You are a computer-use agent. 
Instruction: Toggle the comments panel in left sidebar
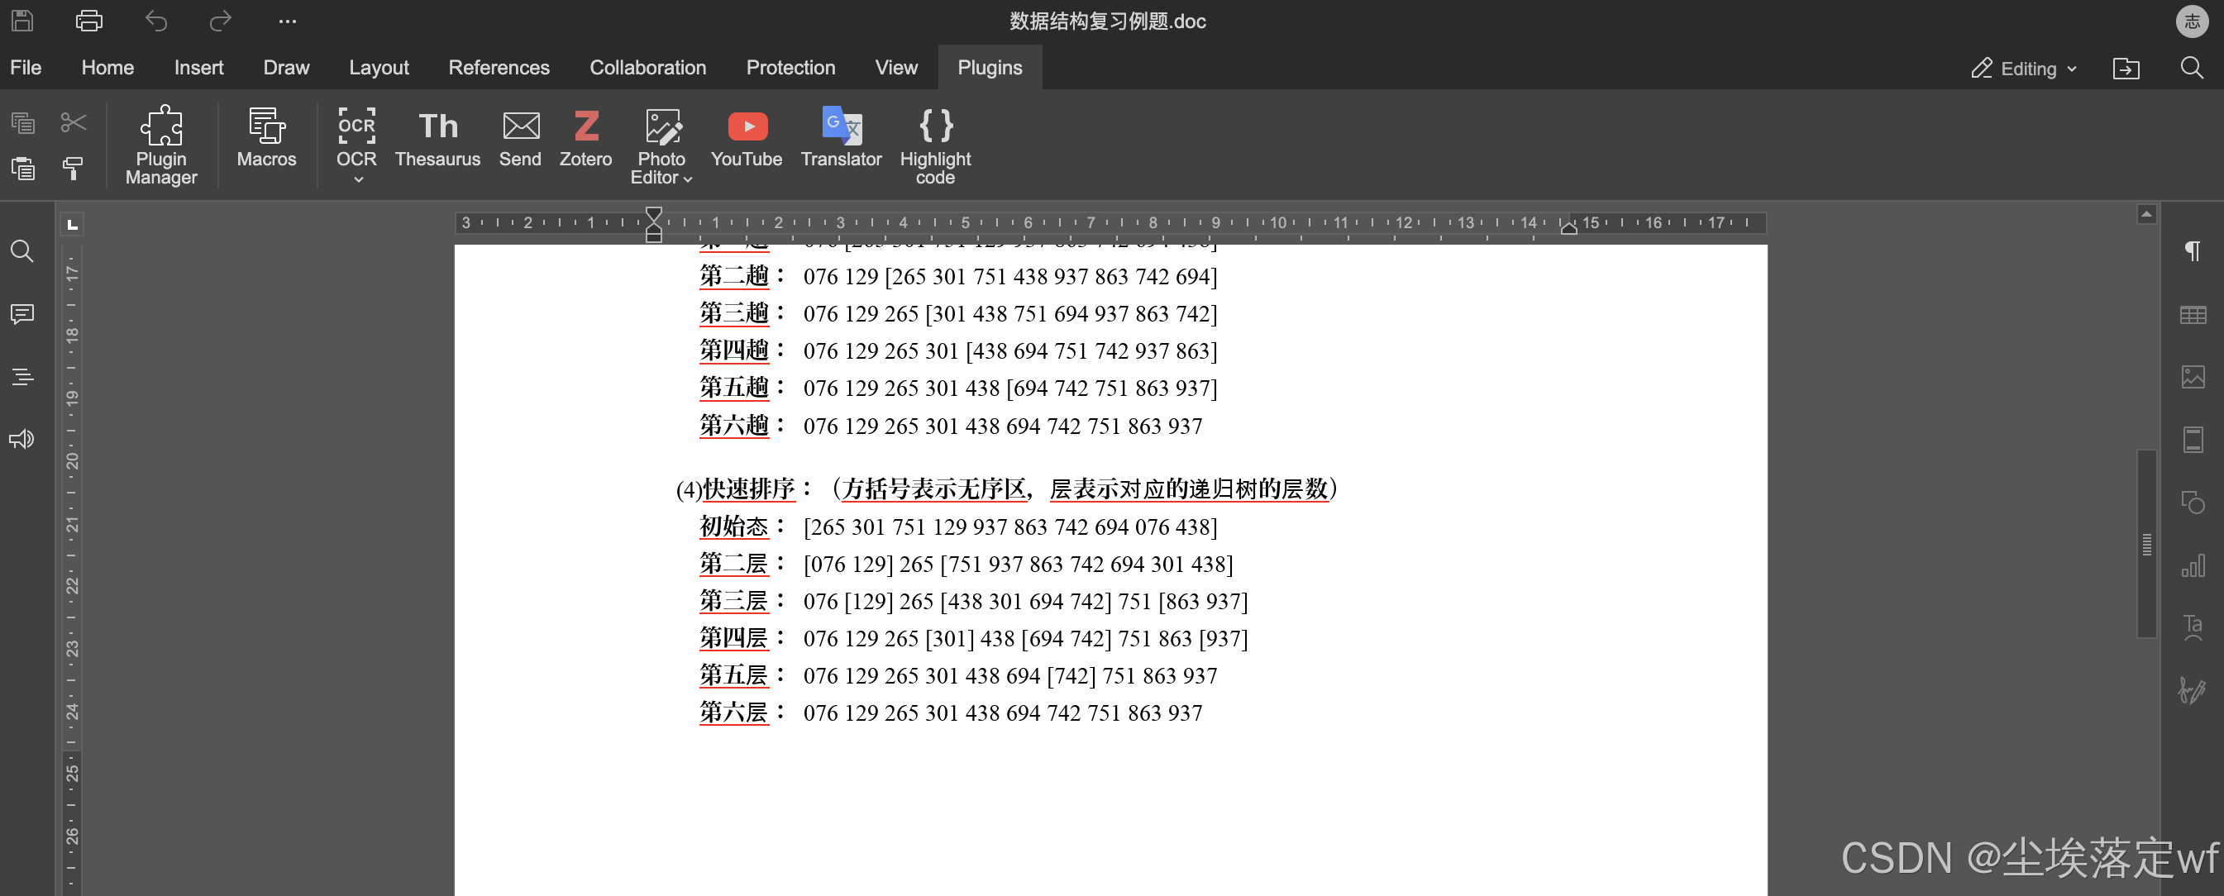pos(22,313)
